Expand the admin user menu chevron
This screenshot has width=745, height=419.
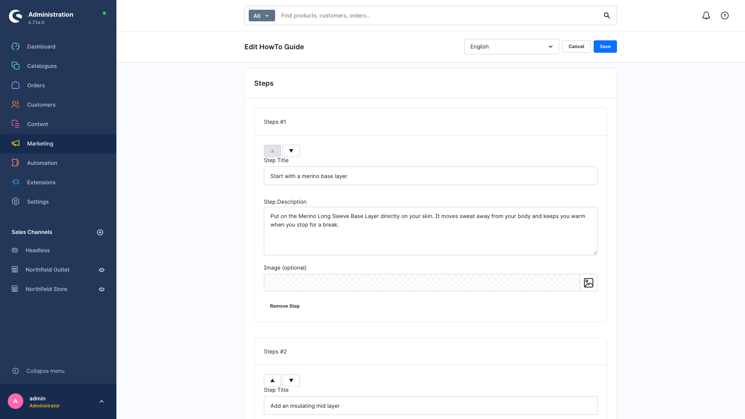pyautogui.click(x=102, y=402)
